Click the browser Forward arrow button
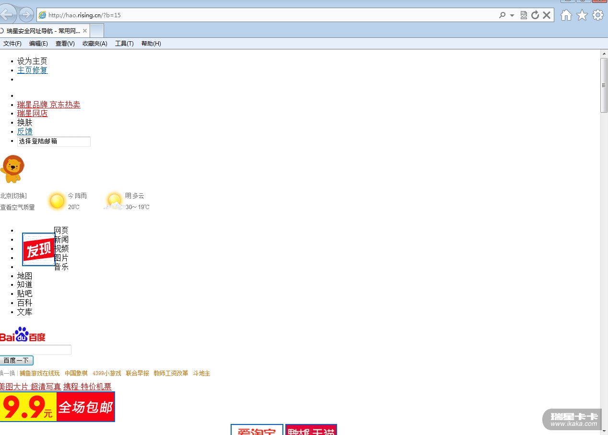 [26, 15]
